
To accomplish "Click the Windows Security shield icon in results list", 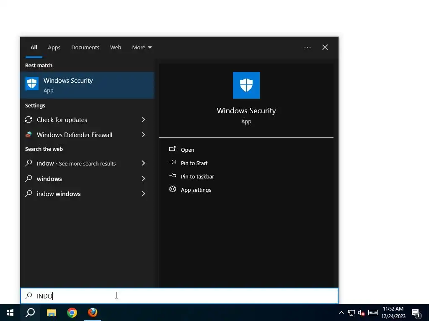I will coord(32,84).
